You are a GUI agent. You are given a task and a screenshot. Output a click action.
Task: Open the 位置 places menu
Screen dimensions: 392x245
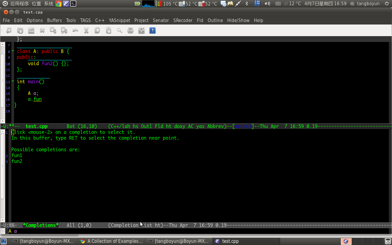(x=36, y=4)
